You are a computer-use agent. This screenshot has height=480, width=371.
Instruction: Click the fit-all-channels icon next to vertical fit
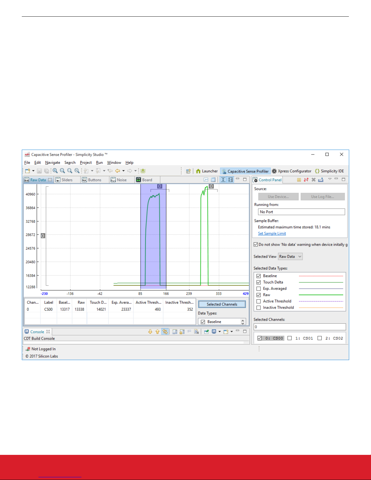point(230,180)
